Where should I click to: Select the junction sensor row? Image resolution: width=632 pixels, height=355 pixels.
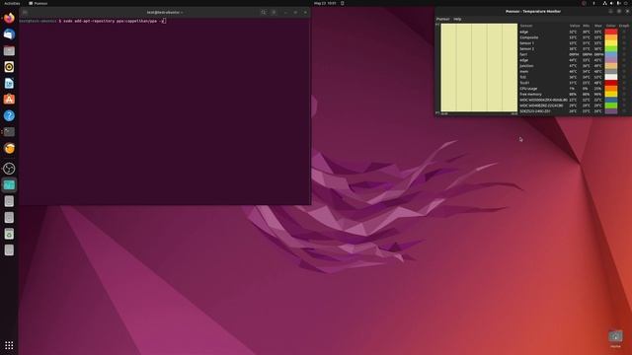click(x=575, y=66)
